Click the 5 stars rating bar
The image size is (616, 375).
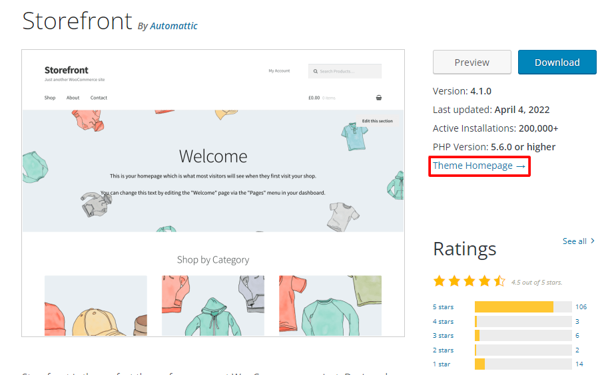coord(523,307)
